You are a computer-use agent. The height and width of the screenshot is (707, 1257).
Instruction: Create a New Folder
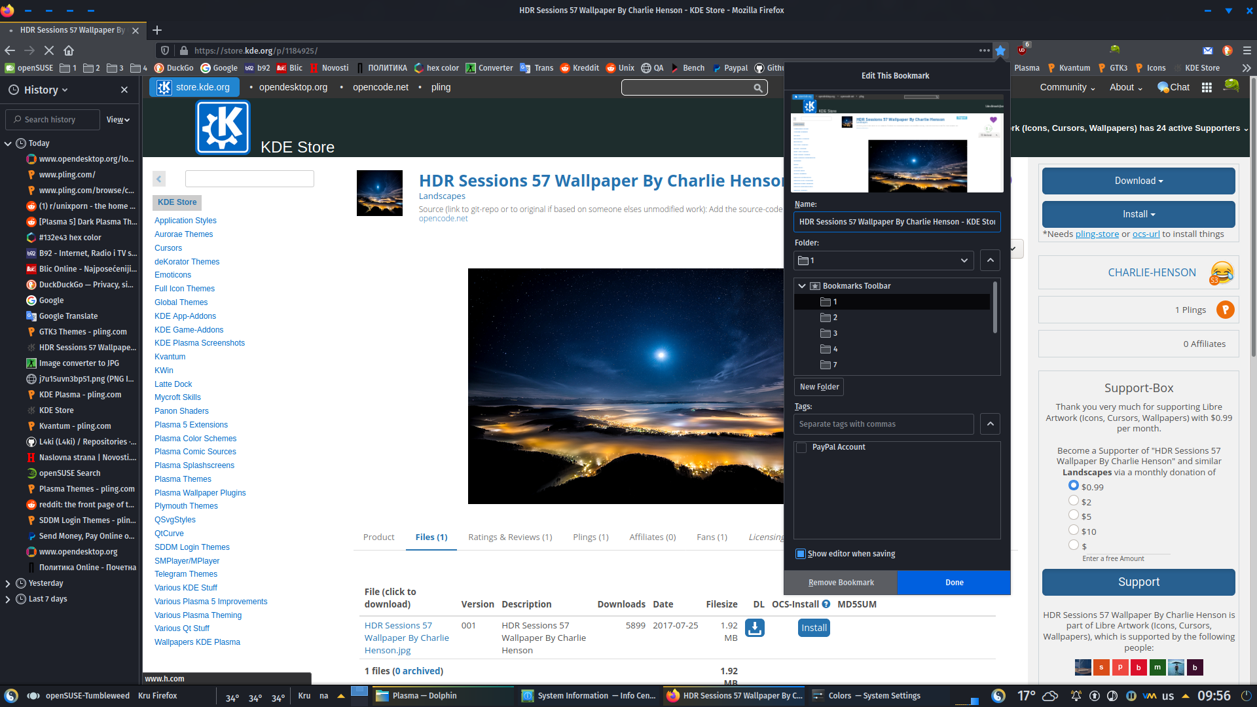pos(819,387)
